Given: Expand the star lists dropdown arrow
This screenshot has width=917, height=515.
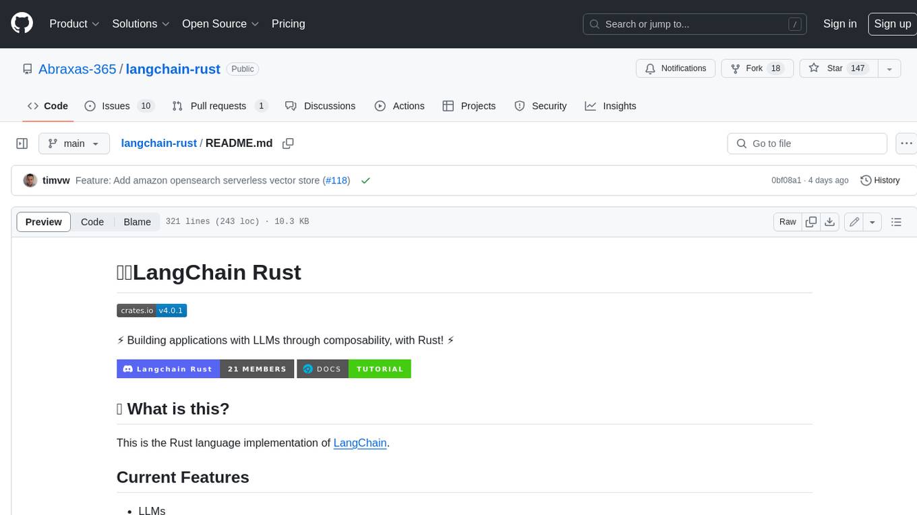Looking at the screenshot, I should [889, 68].
